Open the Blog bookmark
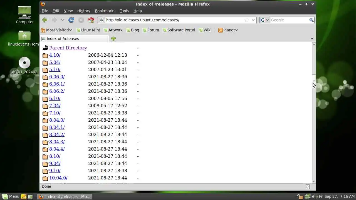This screenshot has width=356, height=200. [132, 30]
